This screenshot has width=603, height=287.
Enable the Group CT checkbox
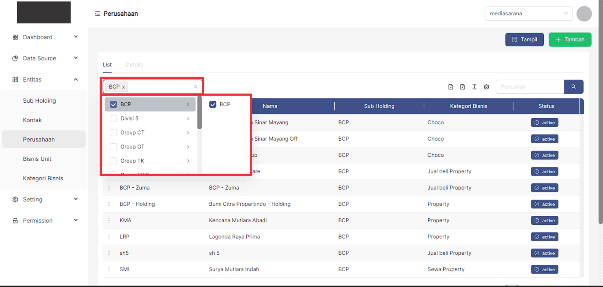[113, 133]
